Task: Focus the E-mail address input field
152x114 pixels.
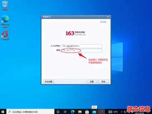Action: pos(82,46)
